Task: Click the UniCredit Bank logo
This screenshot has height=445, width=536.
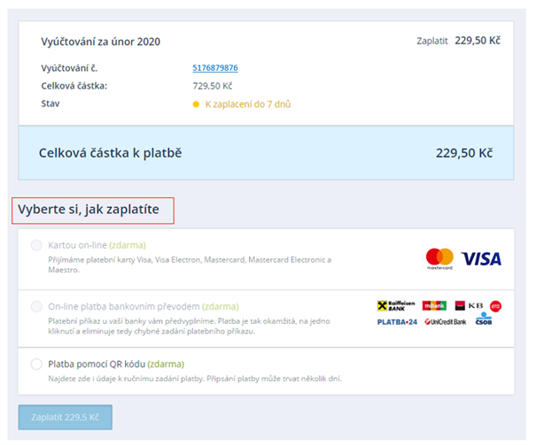Action: tap(447, 321)
